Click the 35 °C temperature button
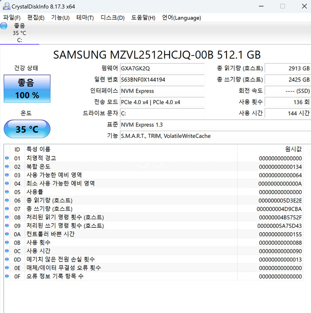 [x=27, y=129]
